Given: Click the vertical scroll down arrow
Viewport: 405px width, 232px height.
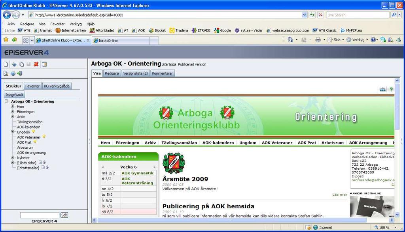Looking at the screenshot, I should (x=397, y=215).
